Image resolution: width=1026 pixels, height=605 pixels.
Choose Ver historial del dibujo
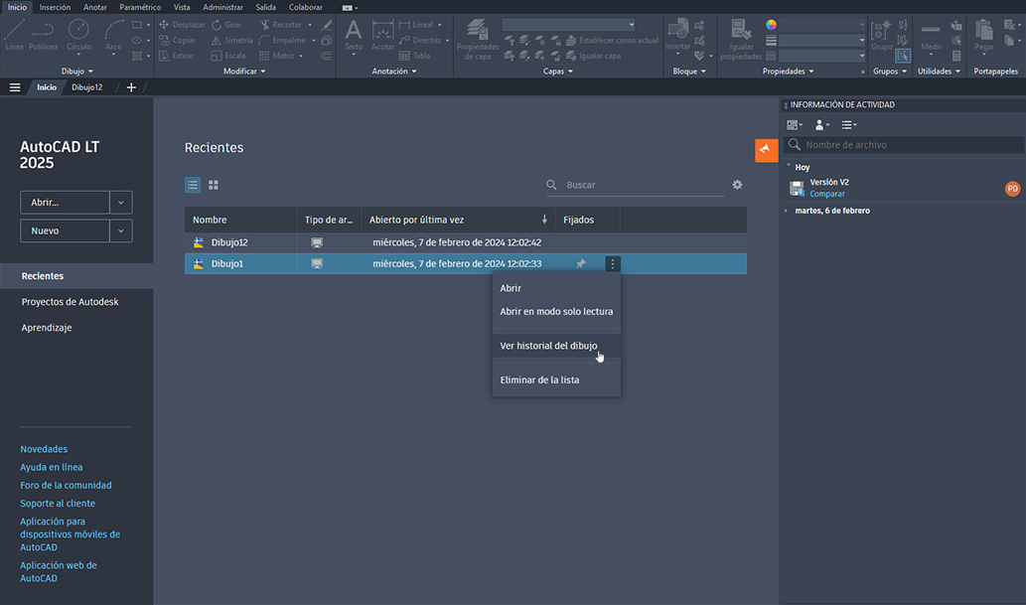556,346
